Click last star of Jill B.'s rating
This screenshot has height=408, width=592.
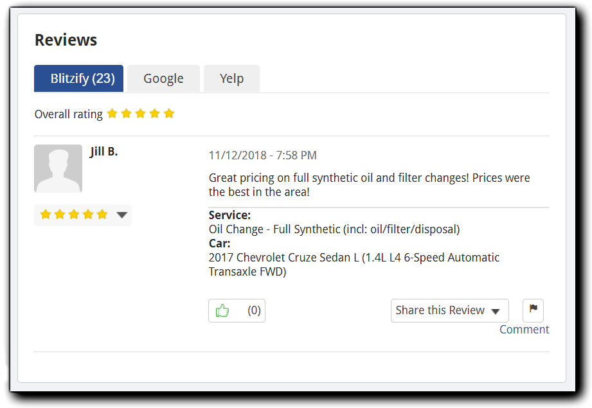102,215
